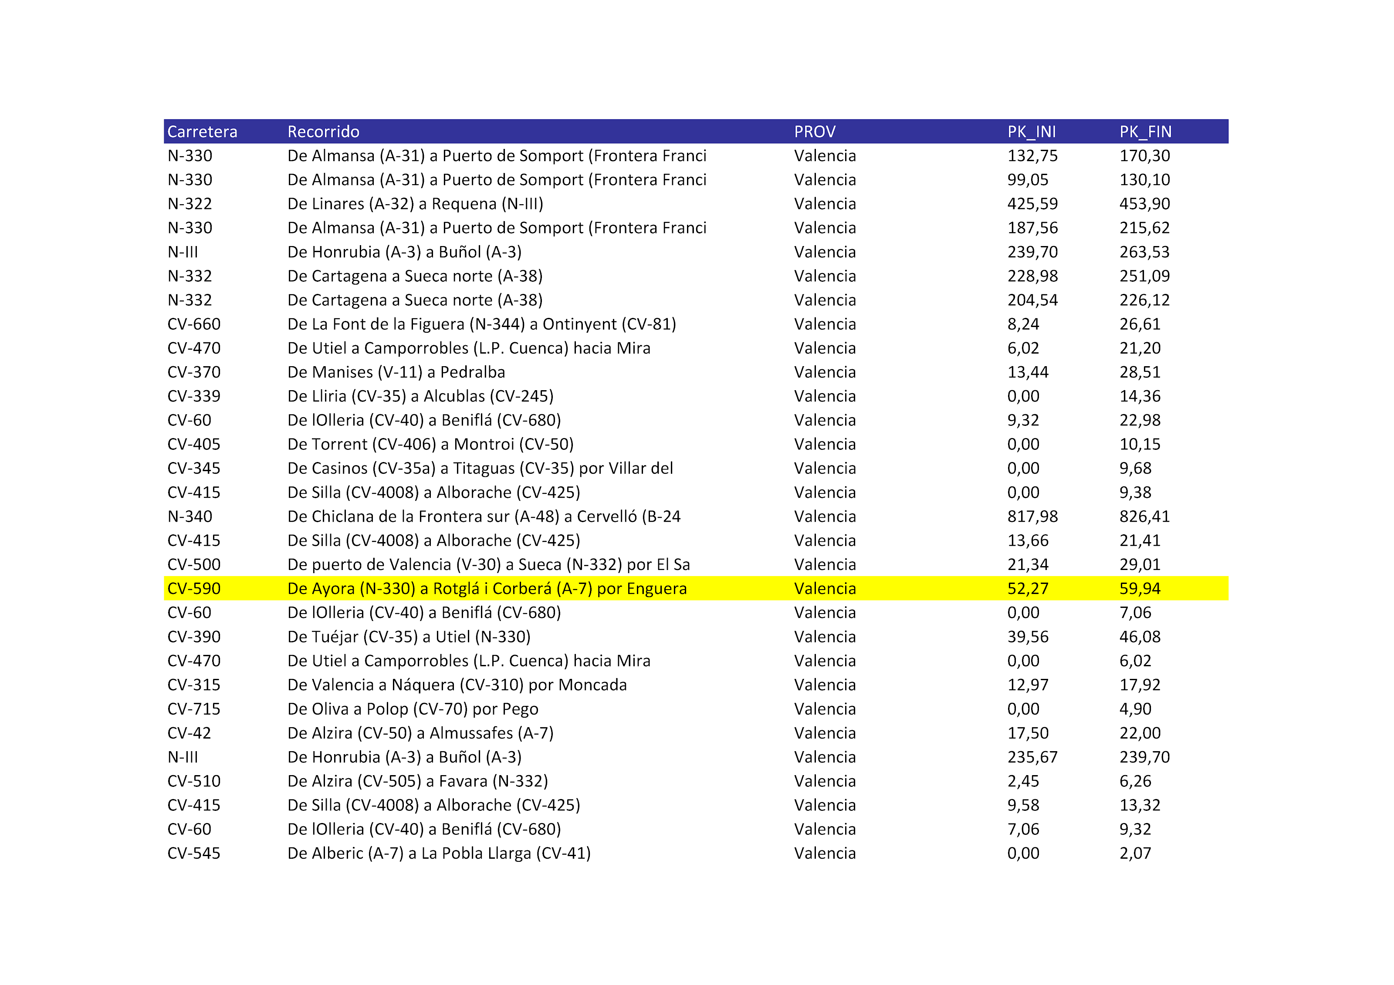The image size is (1394, 985).
Task: Click the Carretera column header
Action: pyautogui.click(x=202, y=132)
